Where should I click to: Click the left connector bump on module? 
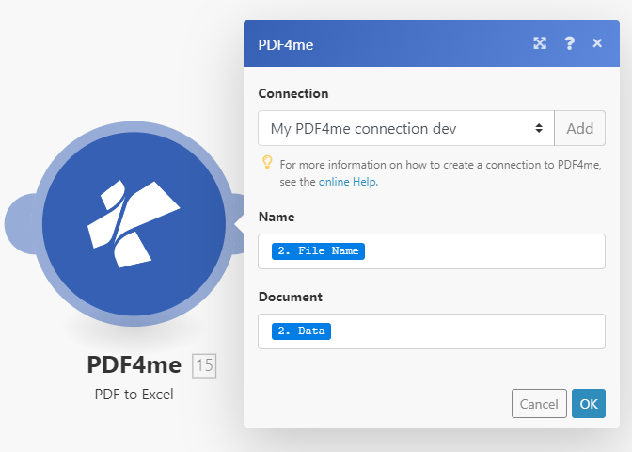(21, 223)
